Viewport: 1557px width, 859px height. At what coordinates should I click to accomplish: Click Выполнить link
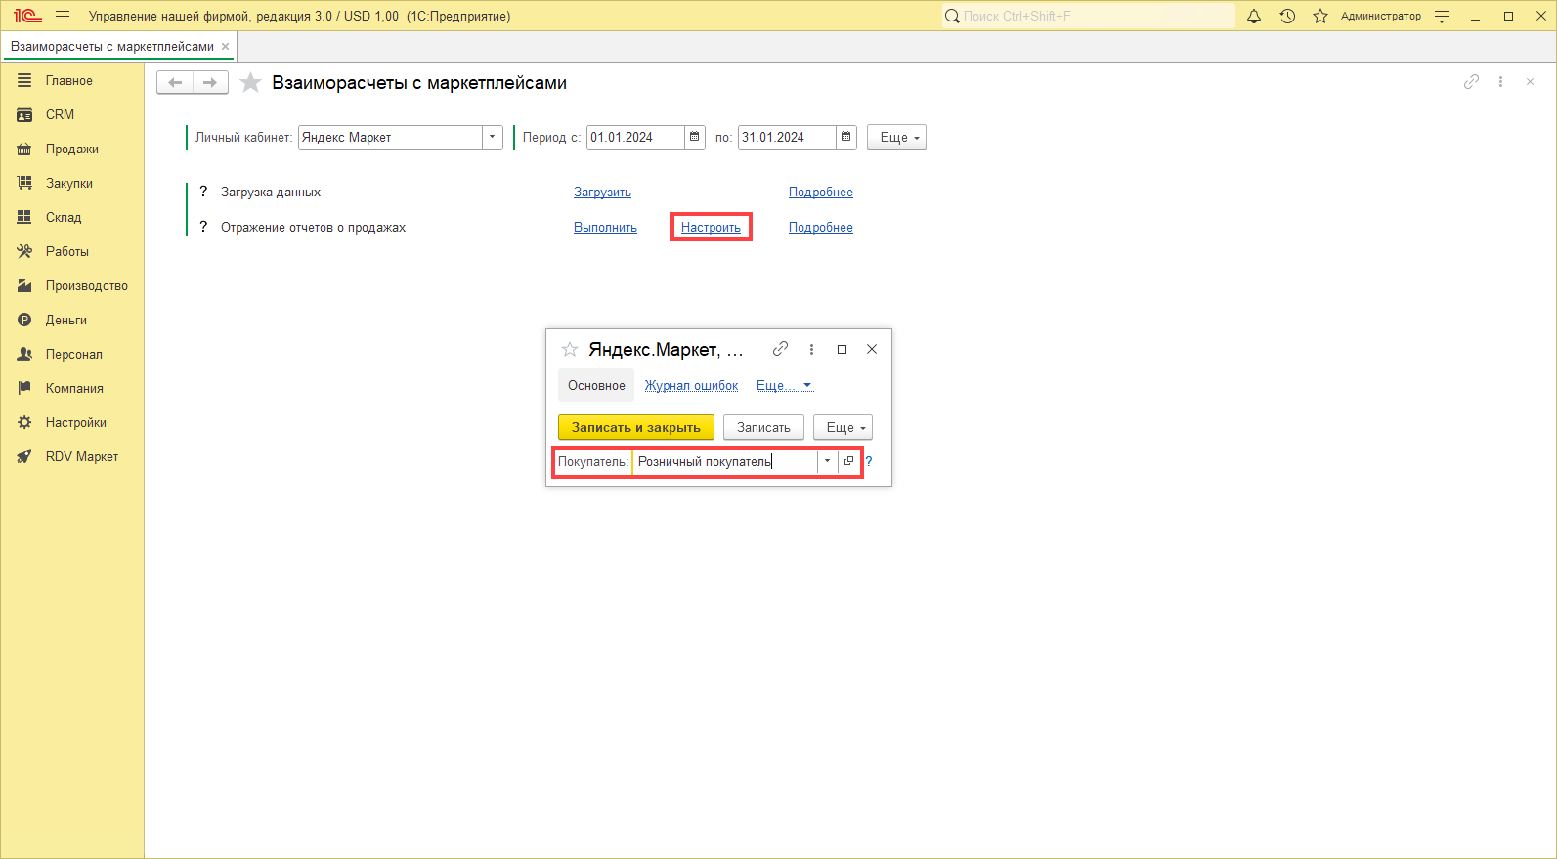coord(605,227)
